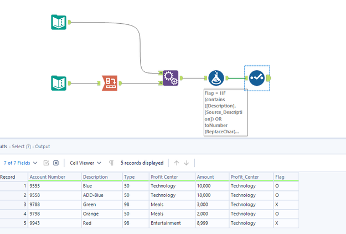Click the 2,000 amount cell
Viewport: 346px width, 234px height.
[x=212, y=214]
